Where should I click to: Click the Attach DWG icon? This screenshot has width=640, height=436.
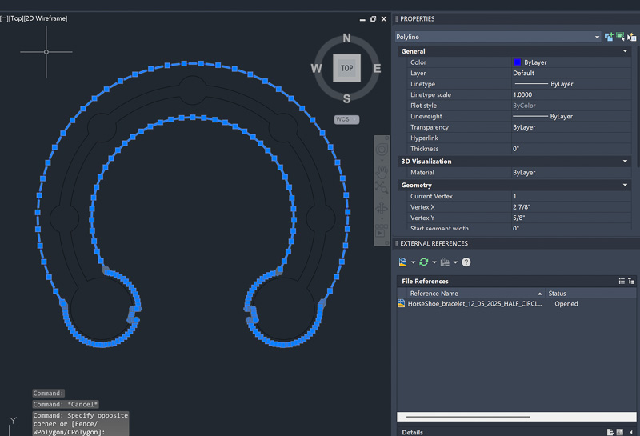tap(404, 262)
